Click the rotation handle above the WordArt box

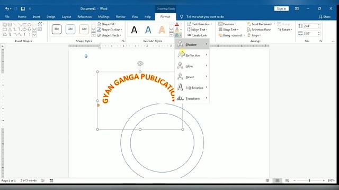coord(140,63)
